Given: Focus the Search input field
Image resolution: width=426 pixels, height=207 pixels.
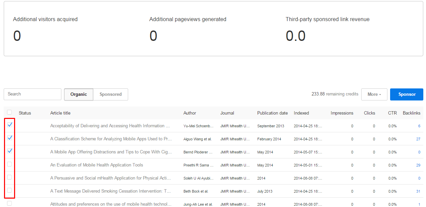Looking at the screenshot, I should tap(33, 94).
